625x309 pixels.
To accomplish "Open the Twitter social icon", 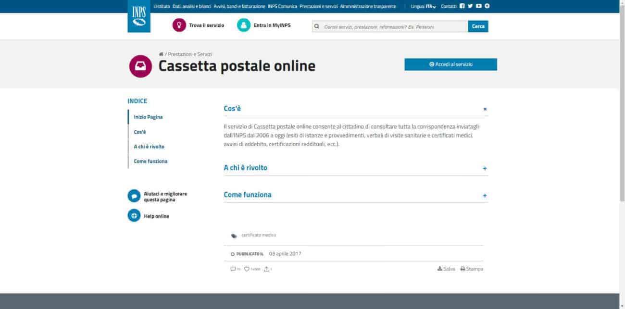I will pos(470,6).
